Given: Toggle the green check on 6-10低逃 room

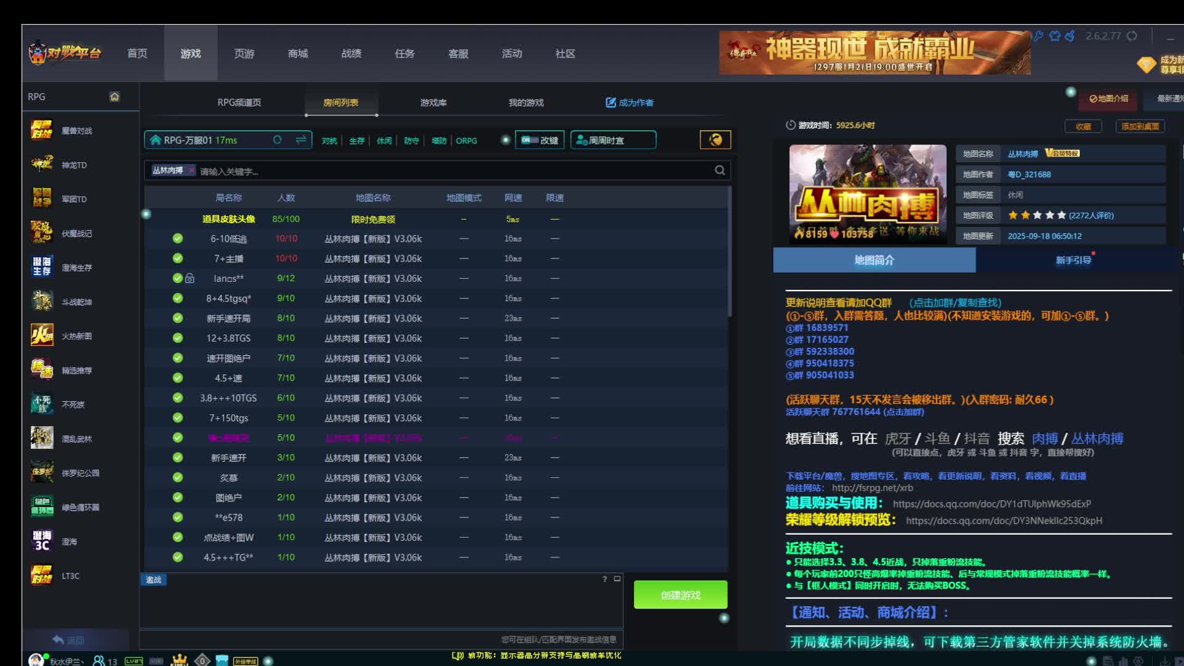Looking at the screenshot, I should click(x=178, y=239).
